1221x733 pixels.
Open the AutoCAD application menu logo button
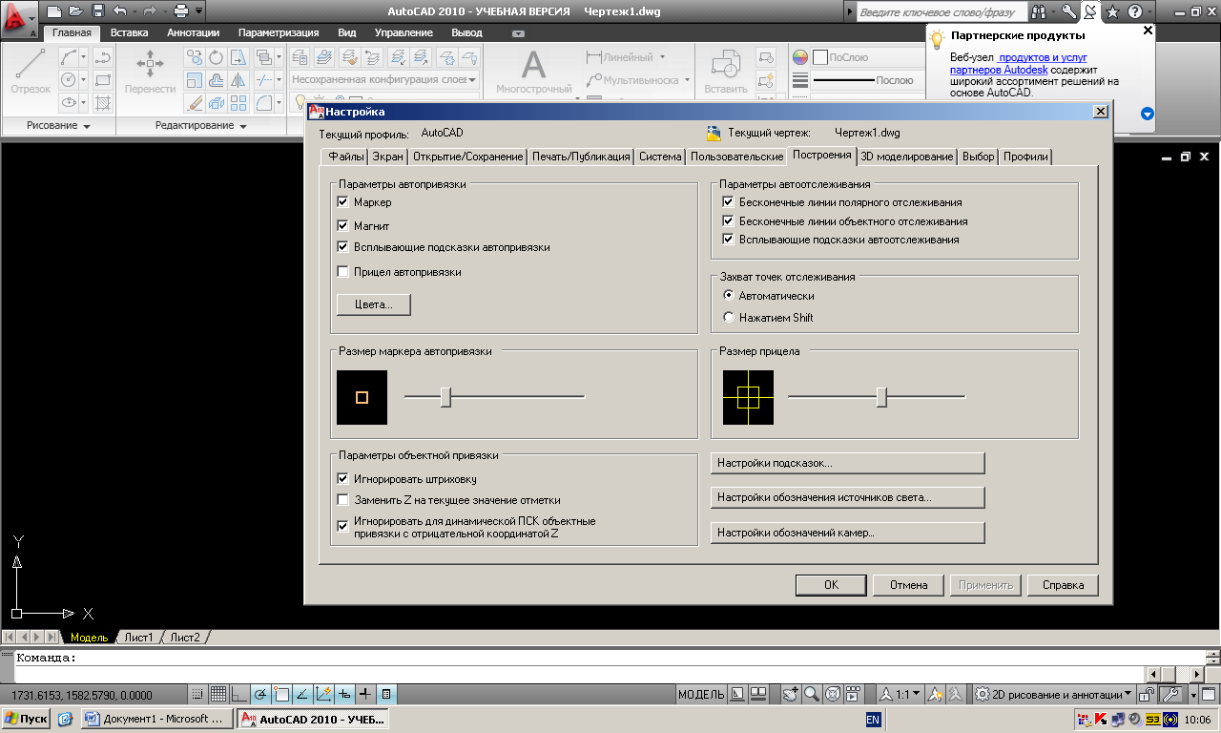tap(19, 17)
